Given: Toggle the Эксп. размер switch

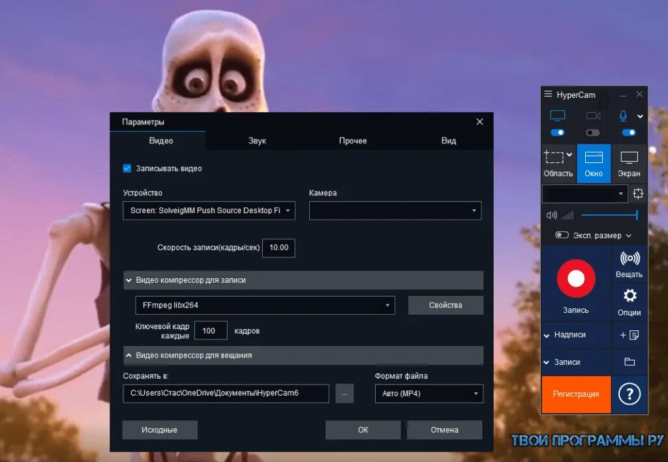Looking at the screenshot, I should pyautogui.click(x=562, y=235).
